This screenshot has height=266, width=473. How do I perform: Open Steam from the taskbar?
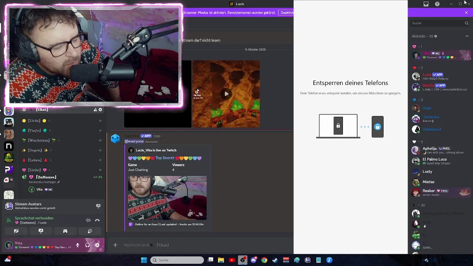(x=275, y=260)
